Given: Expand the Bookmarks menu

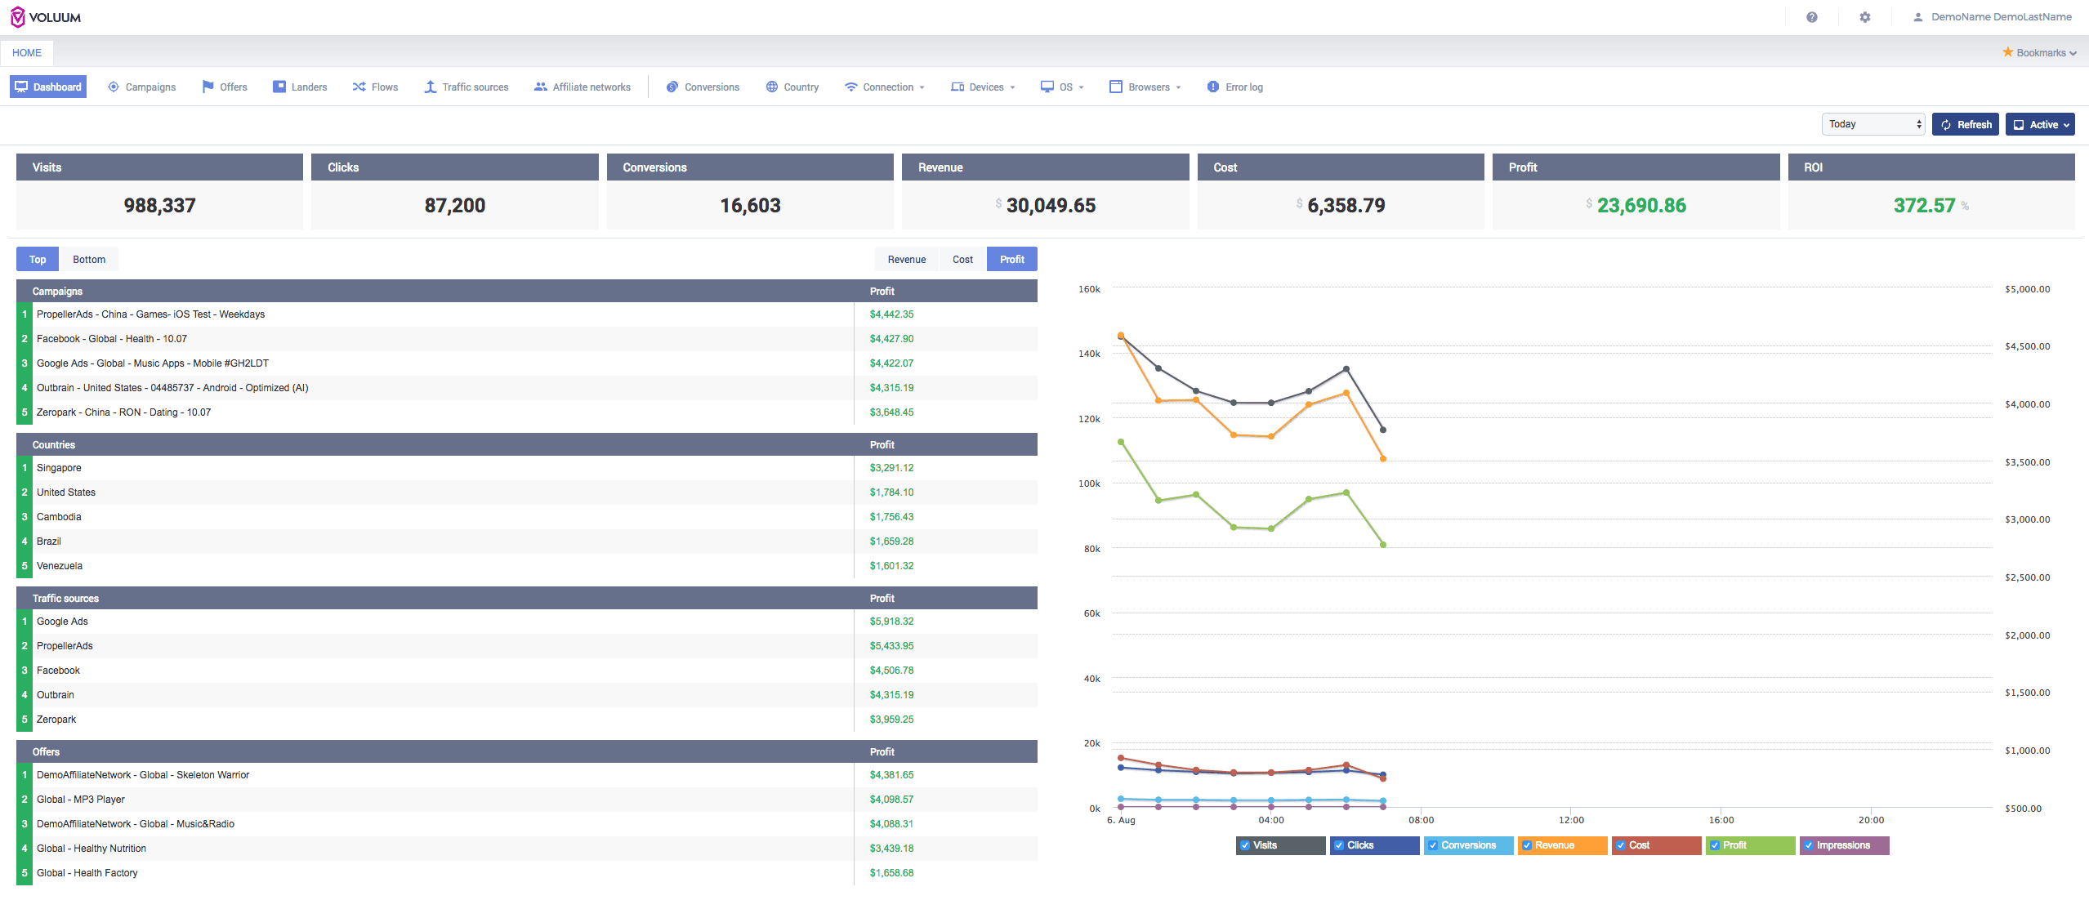Looking at the screenshot, I should point(2039,52).
